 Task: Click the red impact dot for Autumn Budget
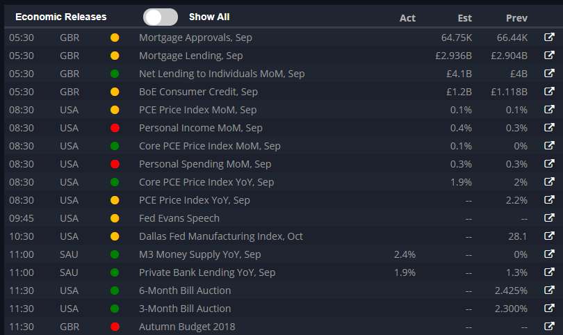click(x=115, y=327)
